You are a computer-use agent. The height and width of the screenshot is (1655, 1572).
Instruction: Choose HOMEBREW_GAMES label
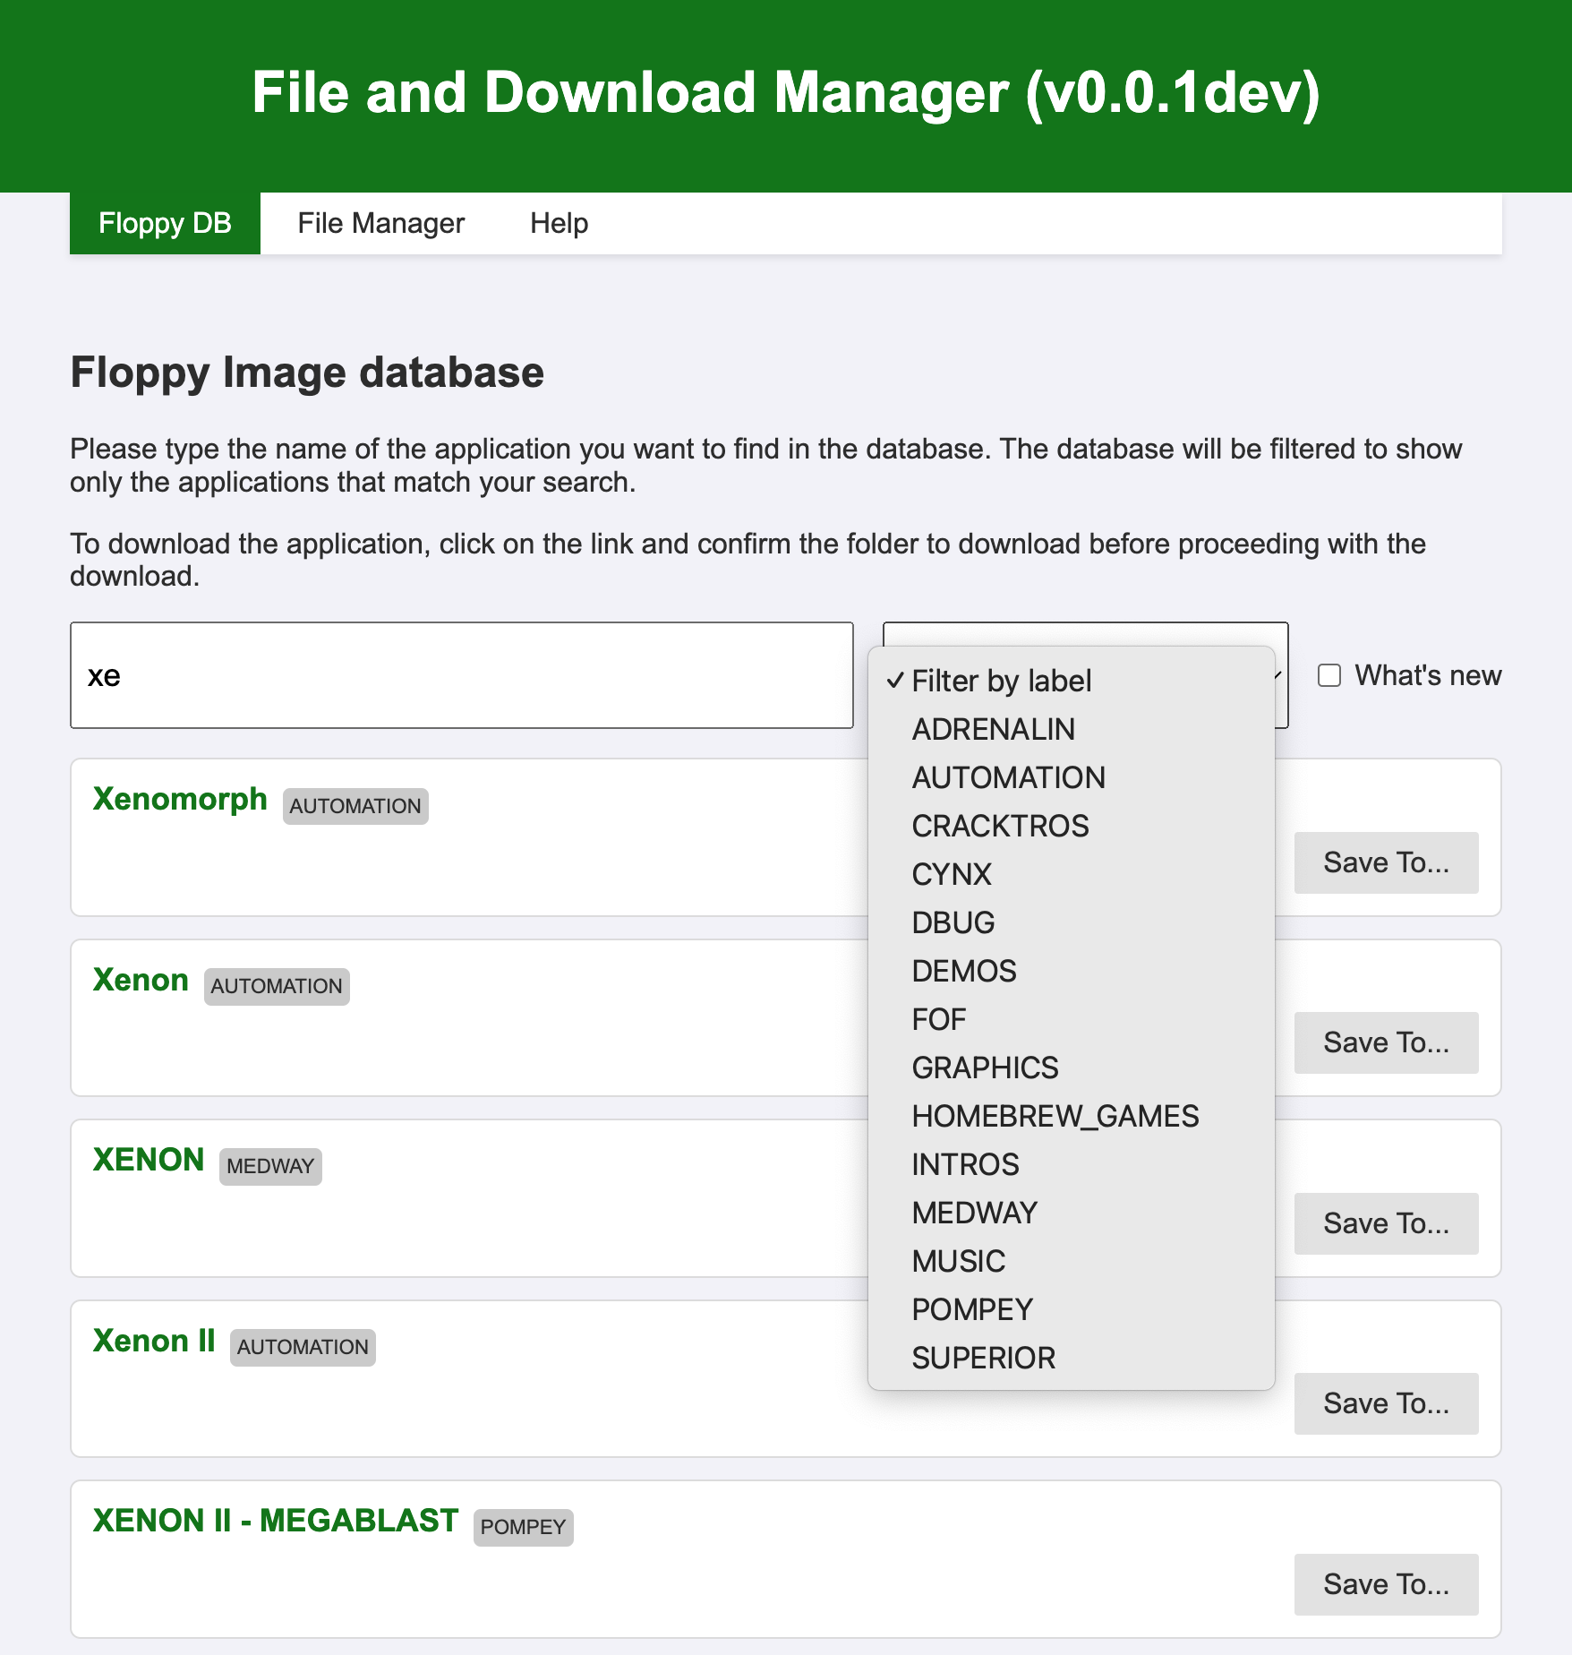pyautogui.click(x=1072, y=1116)
